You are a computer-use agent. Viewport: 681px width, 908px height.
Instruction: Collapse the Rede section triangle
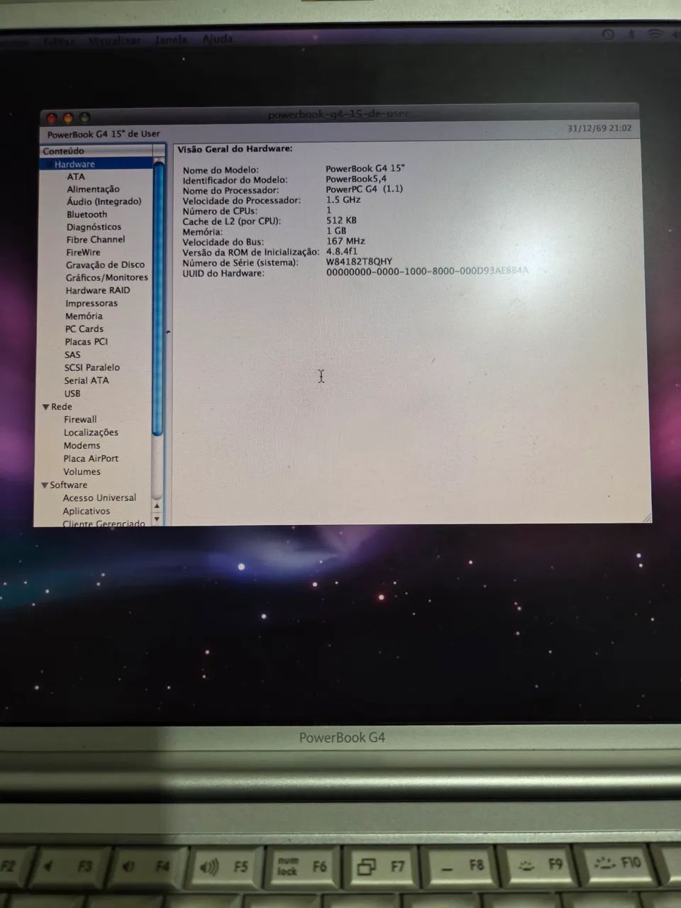click(x=45, y=407)
